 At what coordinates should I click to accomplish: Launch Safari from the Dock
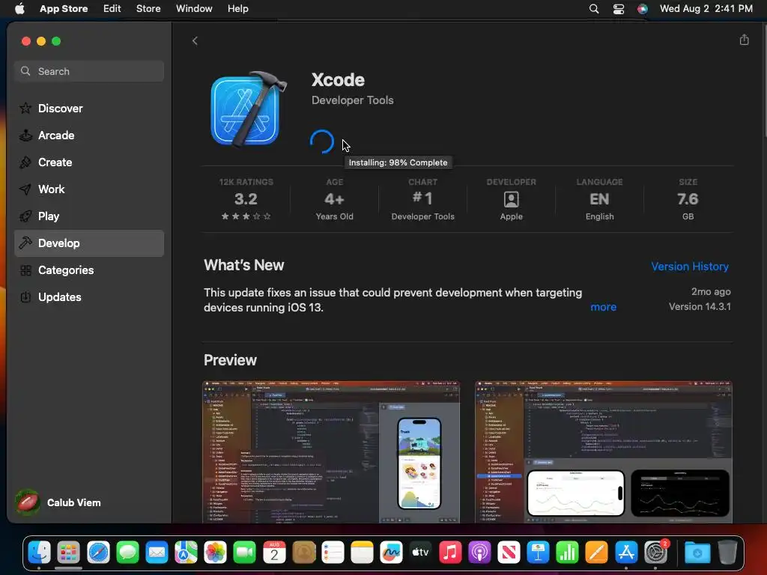pos(98,553)
